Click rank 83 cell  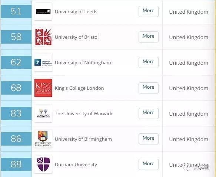click(16, 113)
